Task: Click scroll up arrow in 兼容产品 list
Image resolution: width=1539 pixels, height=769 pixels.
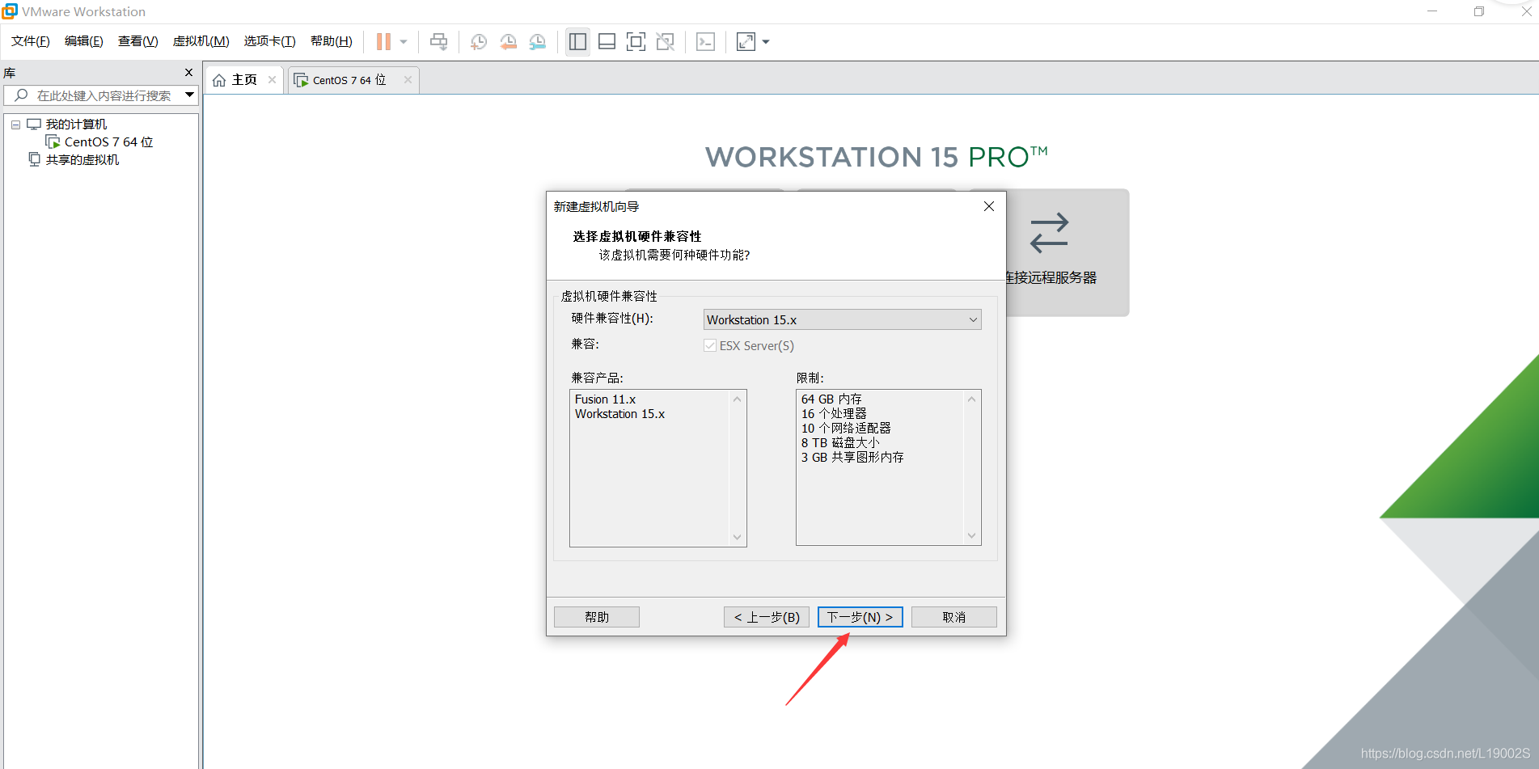Action: click(737, 399)
